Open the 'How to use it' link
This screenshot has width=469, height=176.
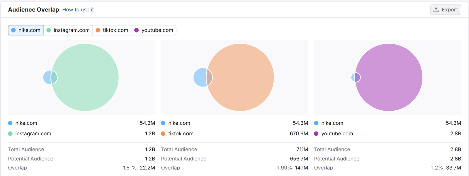[x=78, y=10]
